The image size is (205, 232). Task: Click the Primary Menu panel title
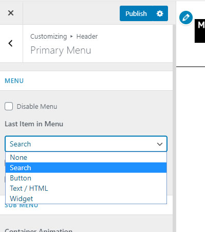(61, 51)
